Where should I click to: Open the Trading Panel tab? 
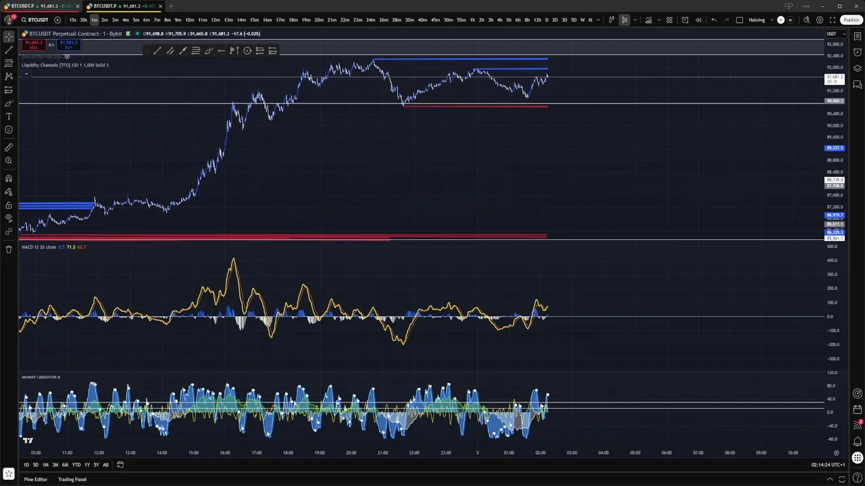coord(72,479)
